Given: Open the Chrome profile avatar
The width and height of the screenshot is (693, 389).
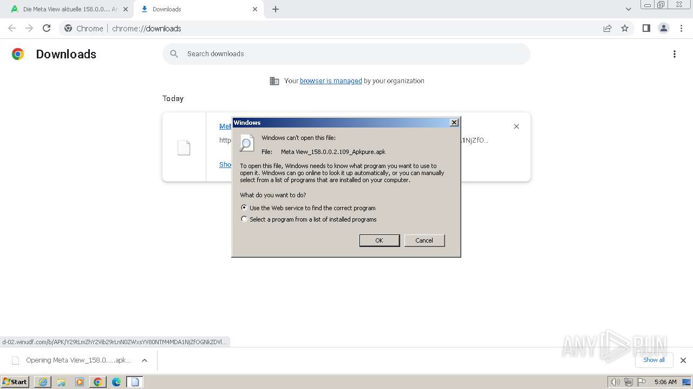Looking at the screenshot, I should (663, 28).
